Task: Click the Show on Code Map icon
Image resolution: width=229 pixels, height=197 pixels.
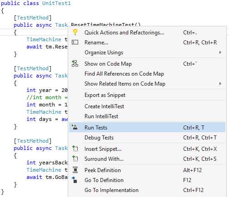Action: pyautogui.click(x=75, y=63)
